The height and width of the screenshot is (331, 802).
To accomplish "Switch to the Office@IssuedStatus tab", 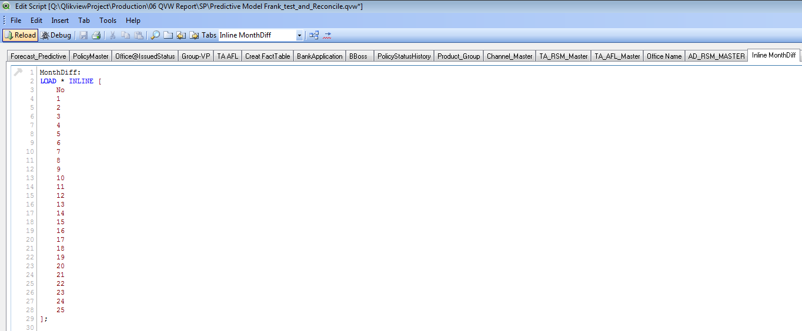I will (x=145, y=56).
